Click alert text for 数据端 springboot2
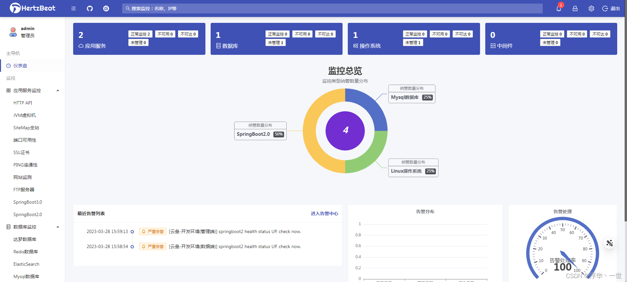The height and width of the screenshot is (282, 627). click(x=235, y=246)
